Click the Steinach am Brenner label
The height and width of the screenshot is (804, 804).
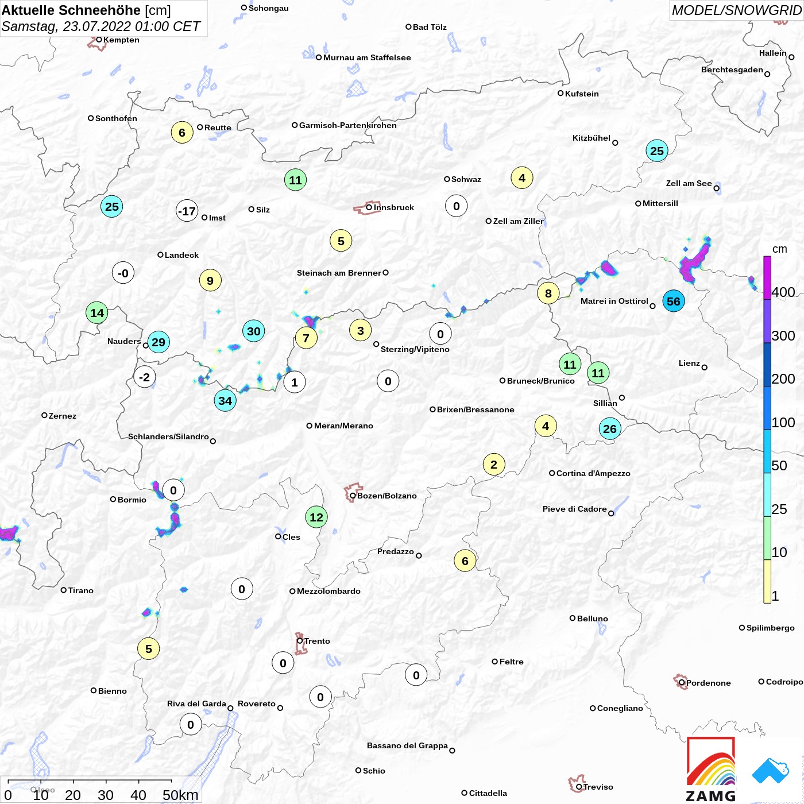[x=339, y=273]
